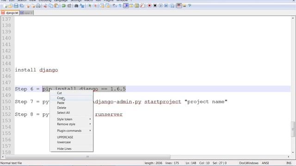Viewport: 296px width, 166px height.
Task: Toggle the Indent Guide toolbar icon
Action: click(x=126, y=6)
